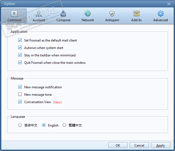Open the Account settings icon

tap(39, 13)
